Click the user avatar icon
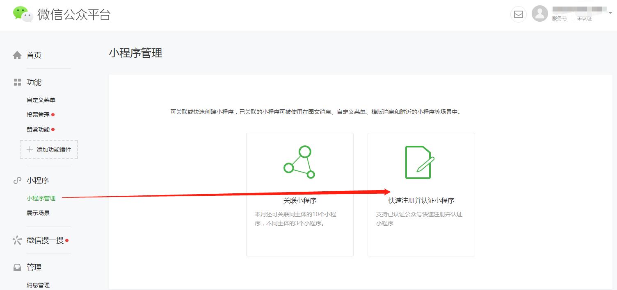The height and width of the screenshot is (290, 617). (540, 14)
